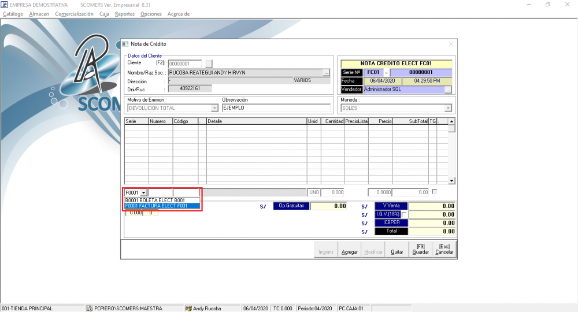The width and height of the screenshot is (578, 312).
Task: Click the SCOMERS application title icon
Action: (x=5, y=5)
